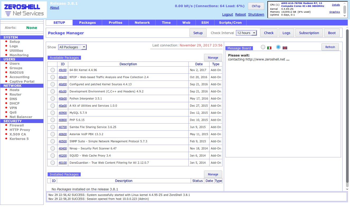The height and width of the screenshot is (207, 350).
Task: Open package ID 40100 link
Action: 63,163
